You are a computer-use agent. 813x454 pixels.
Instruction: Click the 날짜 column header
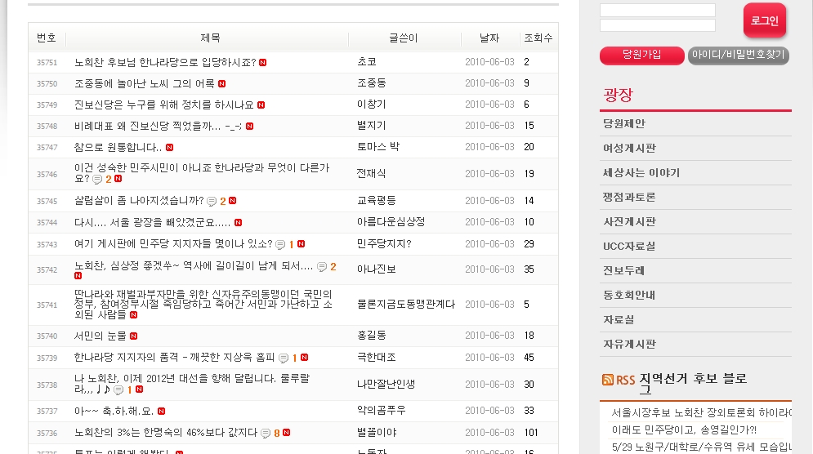coord(489,38)
